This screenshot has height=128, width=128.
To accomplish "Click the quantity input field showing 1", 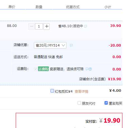I will pos(39,26).
